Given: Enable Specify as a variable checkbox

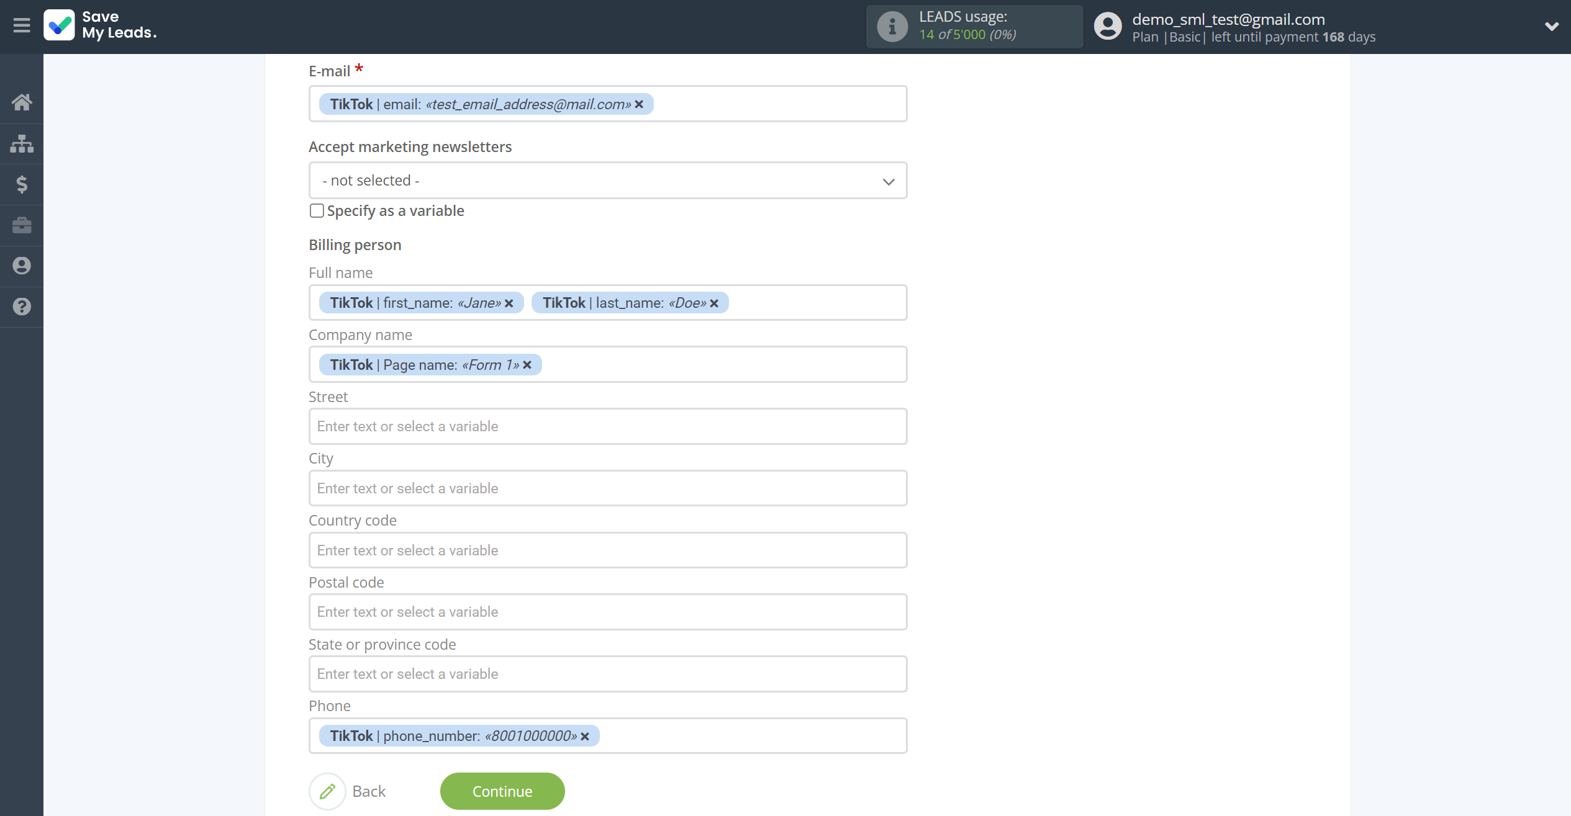Looking at the screenshot, I should pos(317,211).
